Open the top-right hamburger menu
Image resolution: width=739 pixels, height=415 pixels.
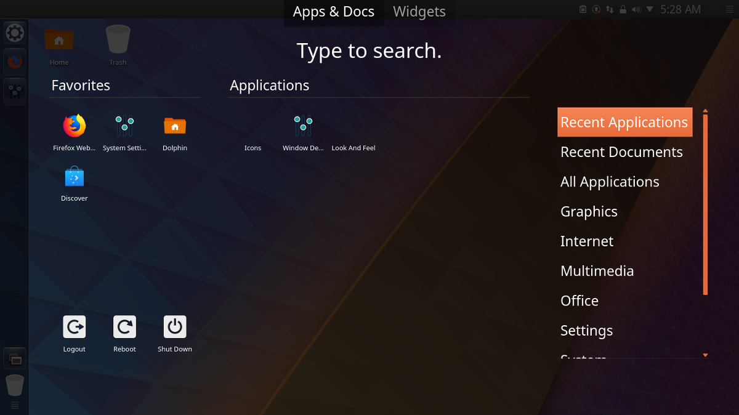pyautogui.click(x=730, y=9)
